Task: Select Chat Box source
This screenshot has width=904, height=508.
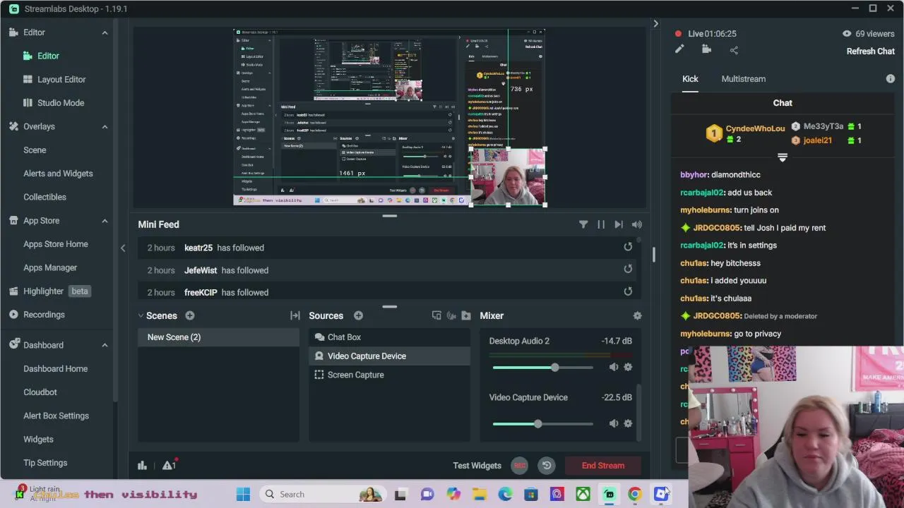Action: (389, 337)
